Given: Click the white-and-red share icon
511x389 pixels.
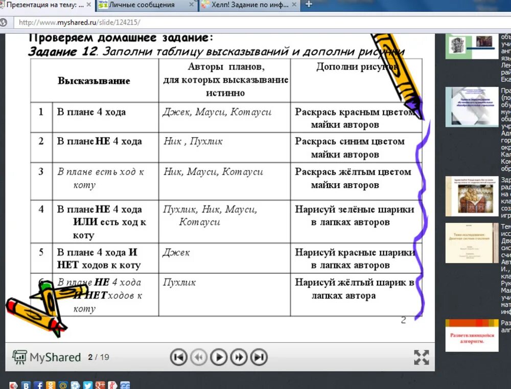Looking at the screenshot, I should (112, 385).
